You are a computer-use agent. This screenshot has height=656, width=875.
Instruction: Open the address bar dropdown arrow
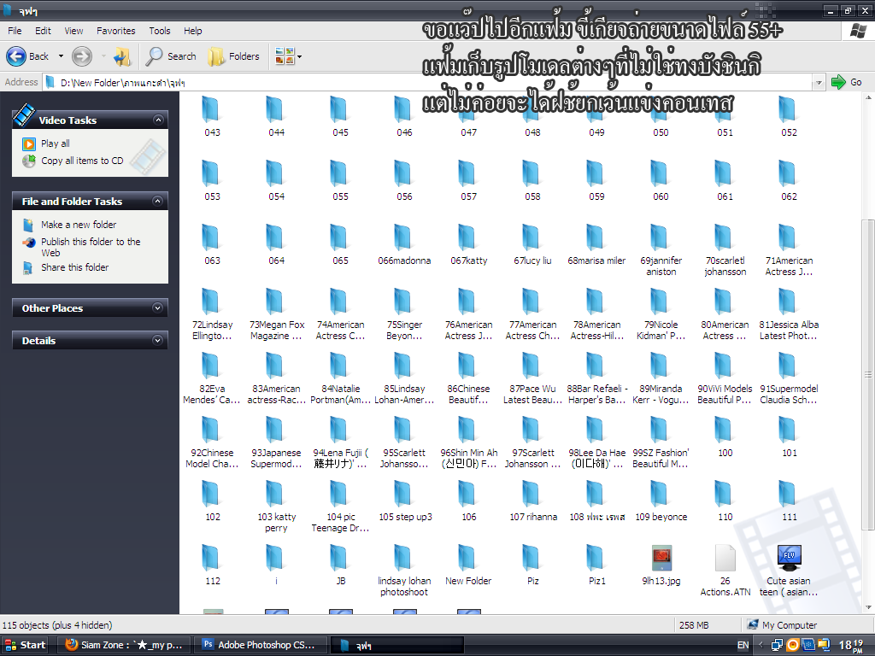819,83
